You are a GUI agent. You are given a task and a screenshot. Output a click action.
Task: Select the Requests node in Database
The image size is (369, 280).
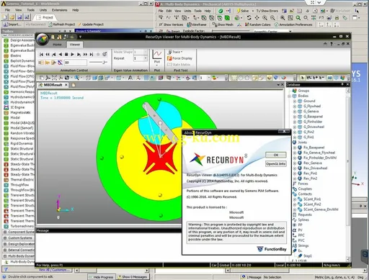(x=305, y=214)
